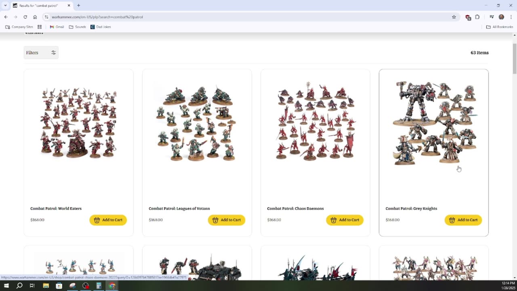517x291 pixels.
Task: Open Combat Patrol: Grey Knights link
Action: [411, 209]
